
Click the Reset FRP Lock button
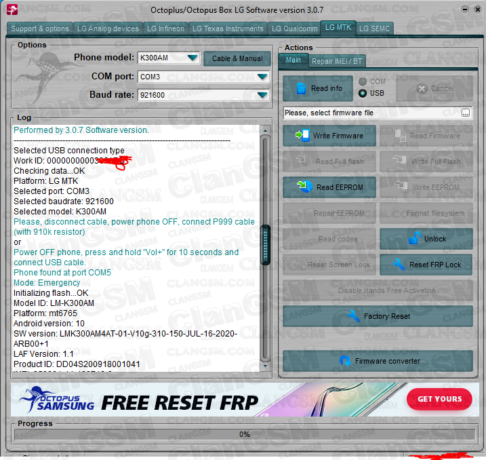426,265
